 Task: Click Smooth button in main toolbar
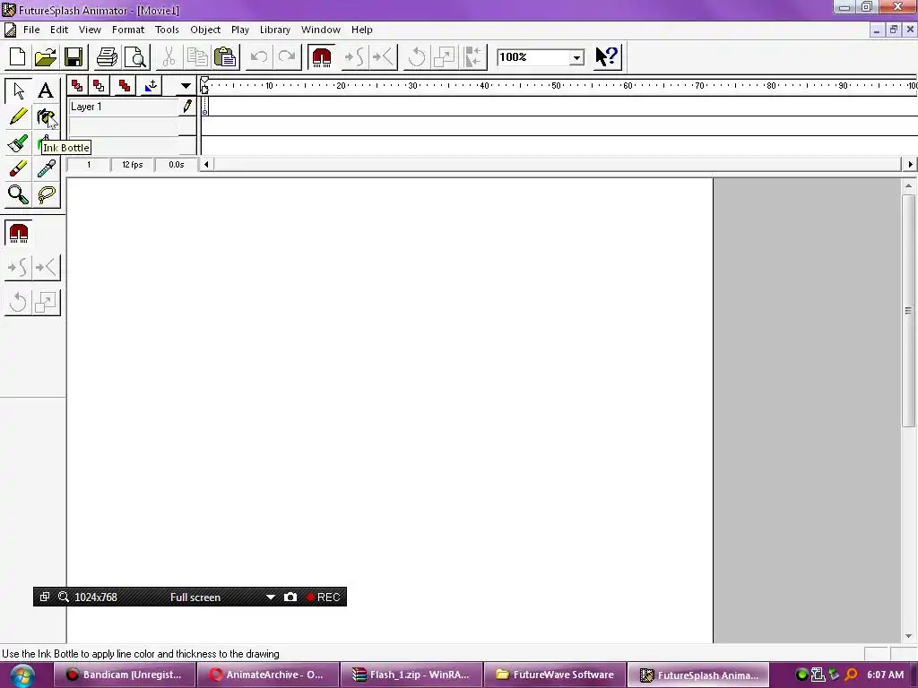(355, 56)
